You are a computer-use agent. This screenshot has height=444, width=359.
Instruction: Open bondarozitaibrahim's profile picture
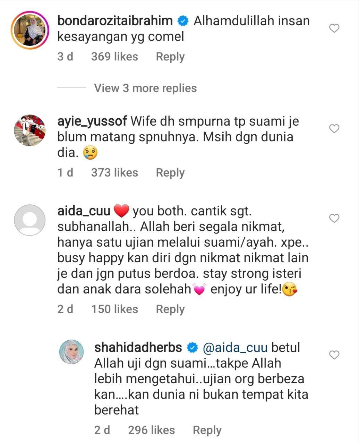tap(30, 30)
